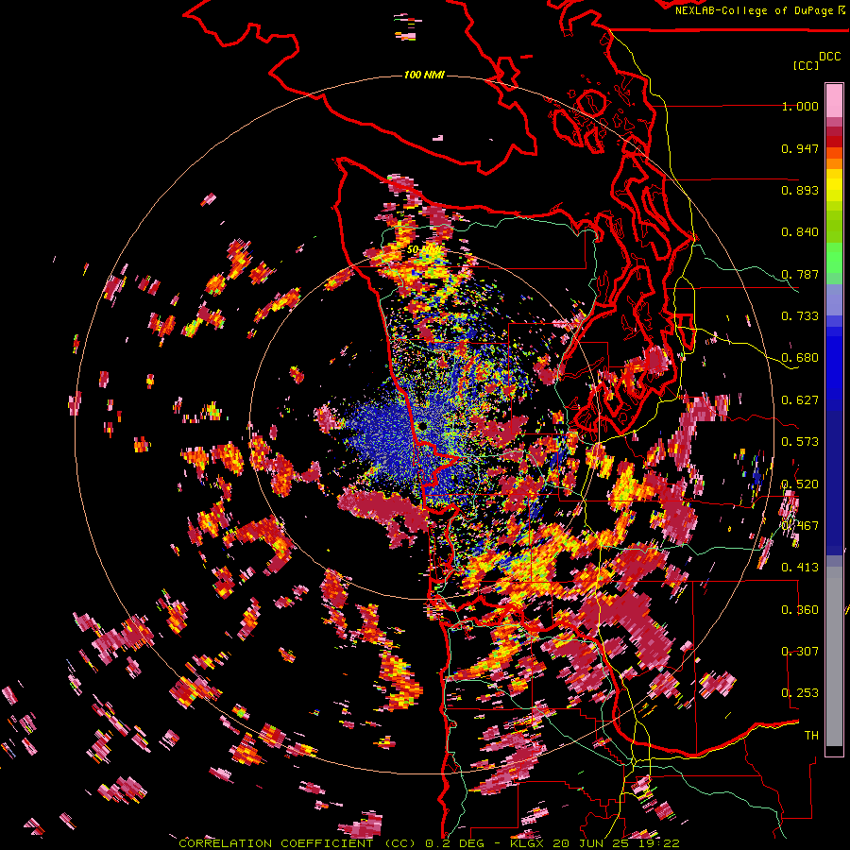Viewport: 850px width, 850px height.
Task: Click the 0.947 scale value
Action: pos(800,148)
